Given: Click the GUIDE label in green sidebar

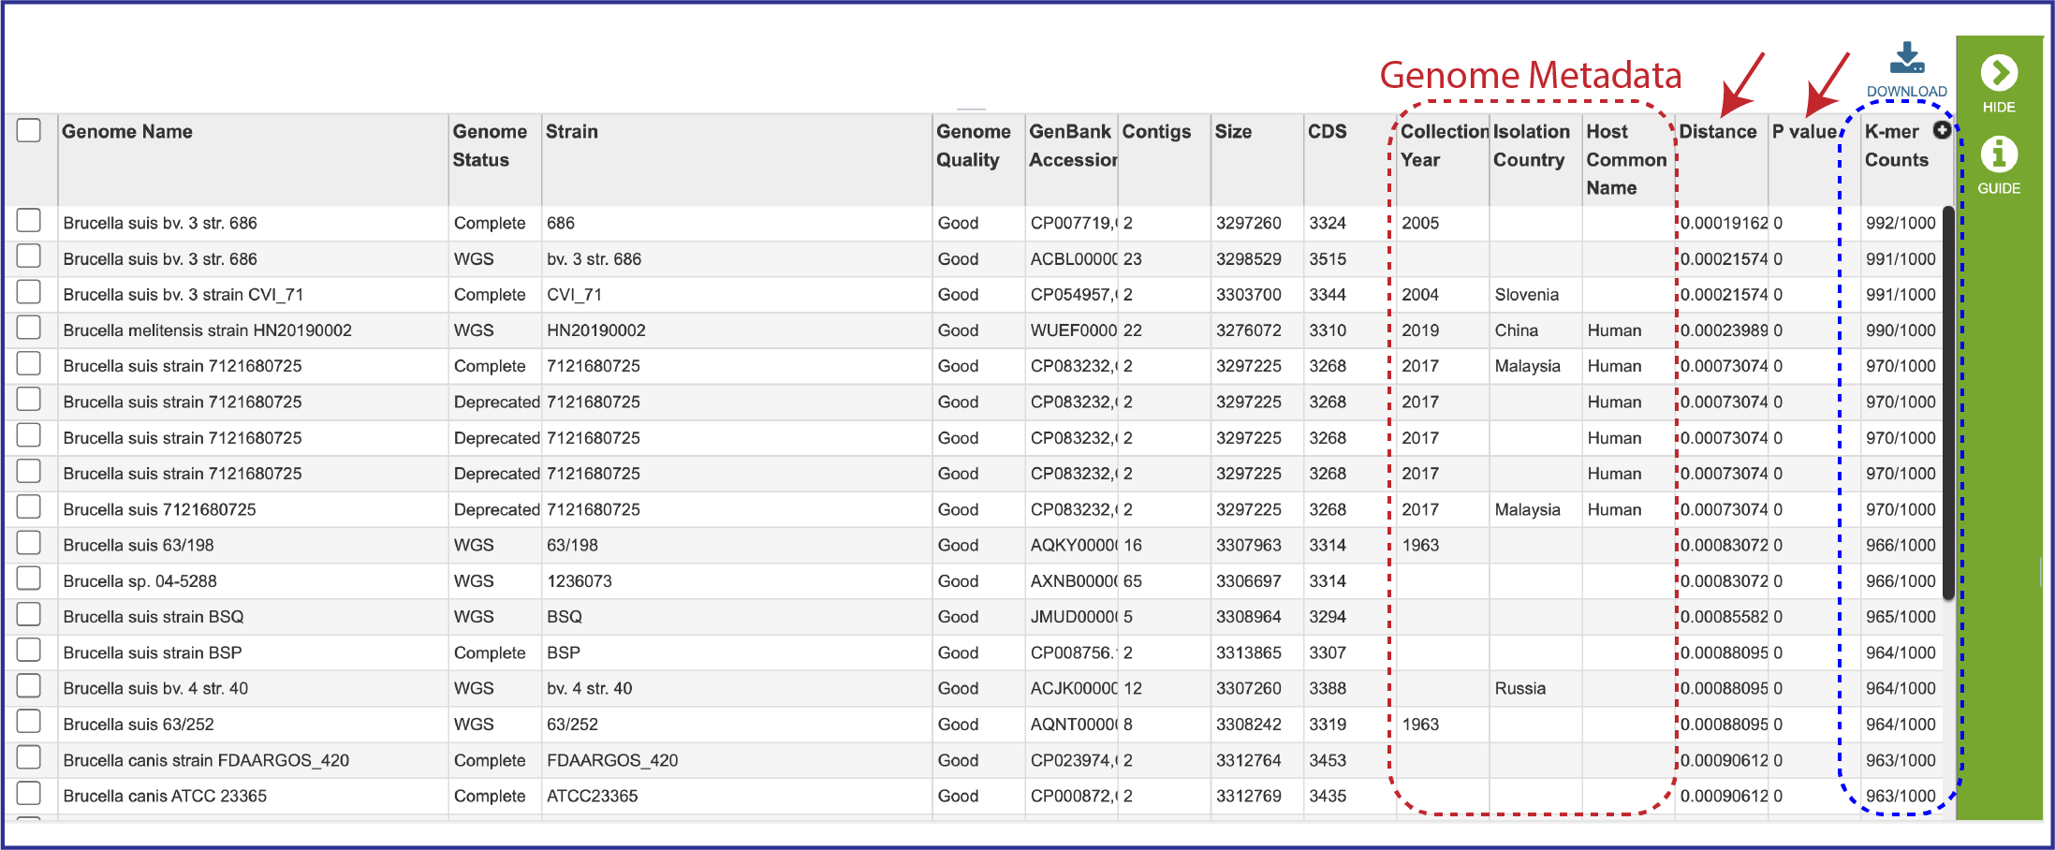Looking at the screenshot, I should (x=1999, y=188).
